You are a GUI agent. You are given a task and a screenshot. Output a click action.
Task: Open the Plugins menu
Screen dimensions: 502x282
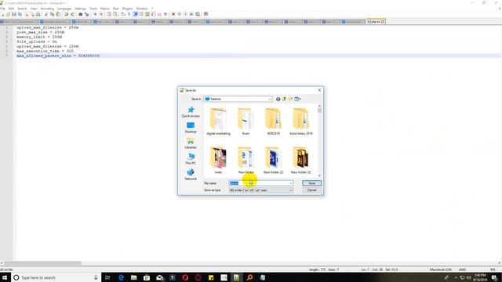(x=127, y=9)
